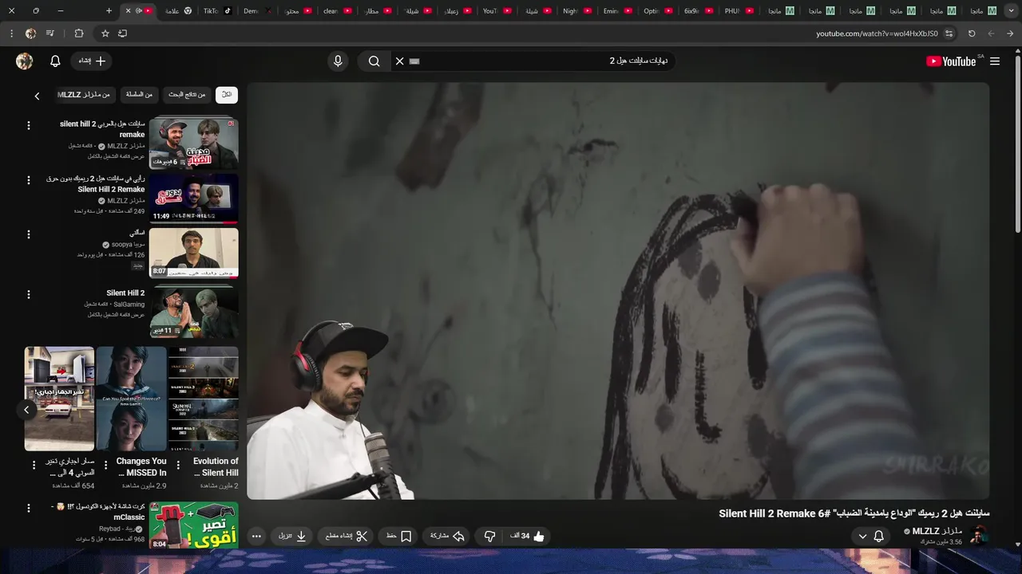Open the Create (إنشاء) plus button
This screenshot has width=1022, height=574.
92,61
